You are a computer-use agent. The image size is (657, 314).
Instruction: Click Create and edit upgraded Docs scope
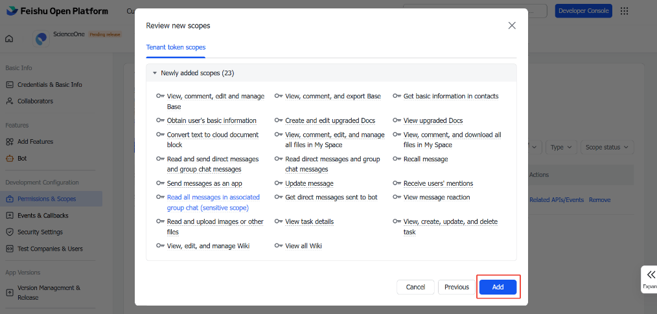[330, 120]
